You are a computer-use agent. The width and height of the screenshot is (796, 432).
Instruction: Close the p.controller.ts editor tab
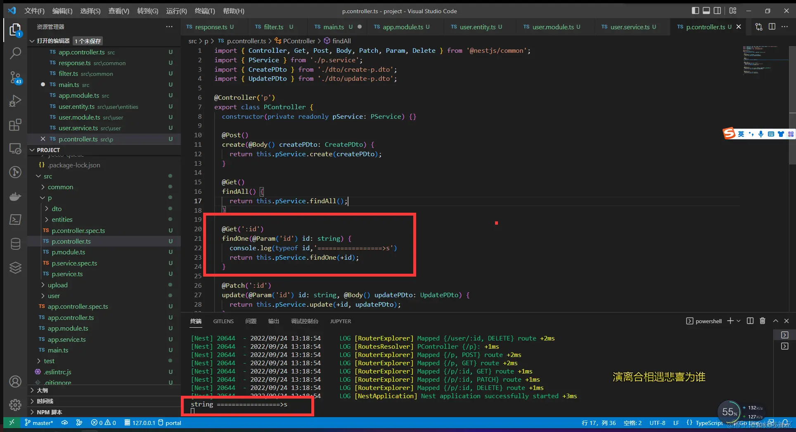[x=739, y=27]
